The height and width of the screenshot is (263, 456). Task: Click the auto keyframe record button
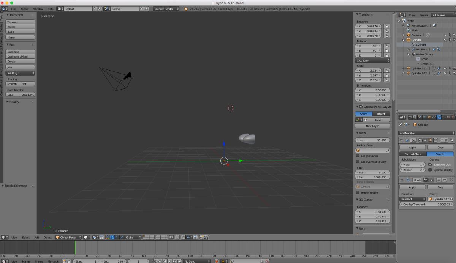pyautogui.click(x=217, y=261)
